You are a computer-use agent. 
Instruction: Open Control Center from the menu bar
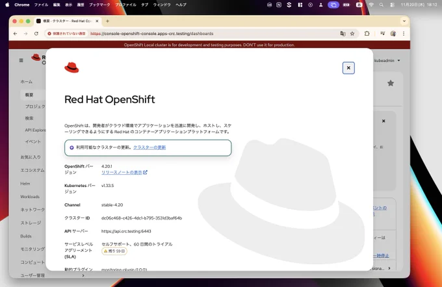click(x=392, y=5)
